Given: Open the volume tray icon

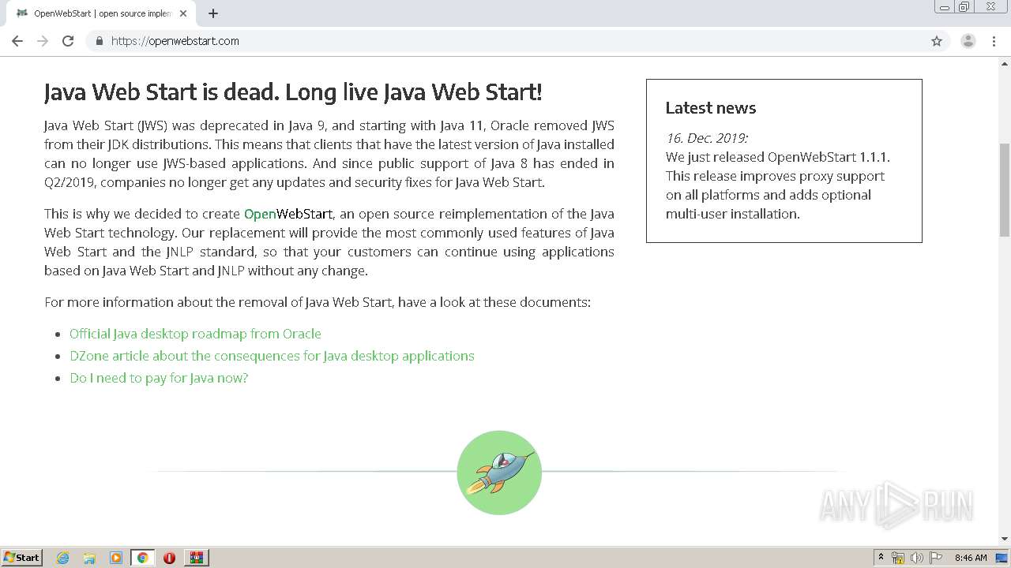Looking at the screenshot, I should 917,558.
